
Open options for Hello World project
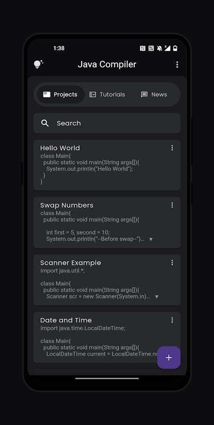pyautogui.click(x=172, y=148)
